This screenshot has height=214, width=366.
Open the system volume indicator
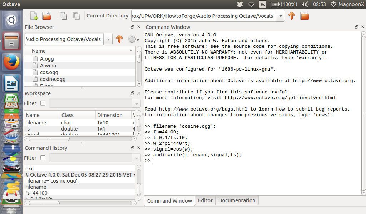click(x=305, y=4)
